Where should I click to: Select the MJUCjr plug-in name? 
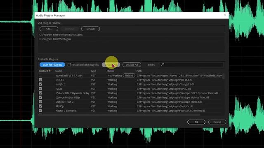point(60,106)
